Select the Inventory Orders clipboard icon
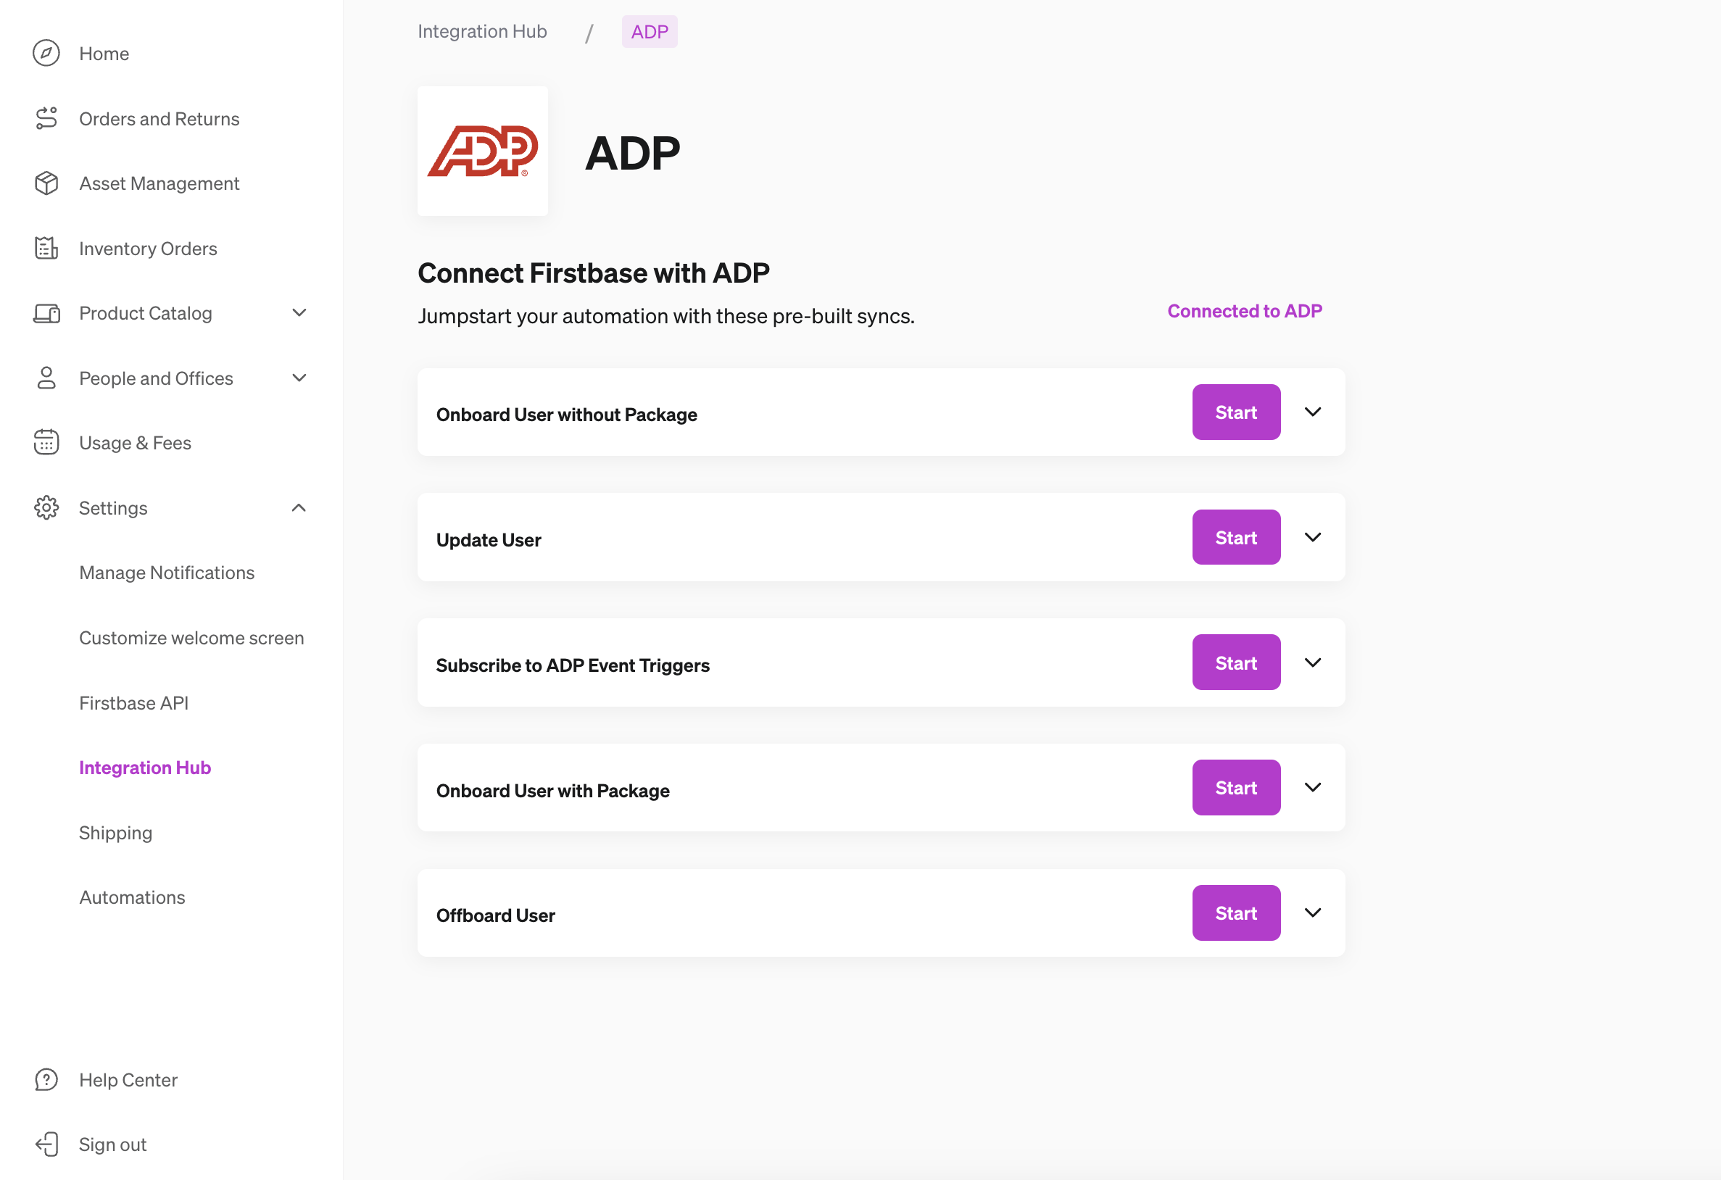The height and width of the screenshot is (1180, 1721). tap(46, 248)
